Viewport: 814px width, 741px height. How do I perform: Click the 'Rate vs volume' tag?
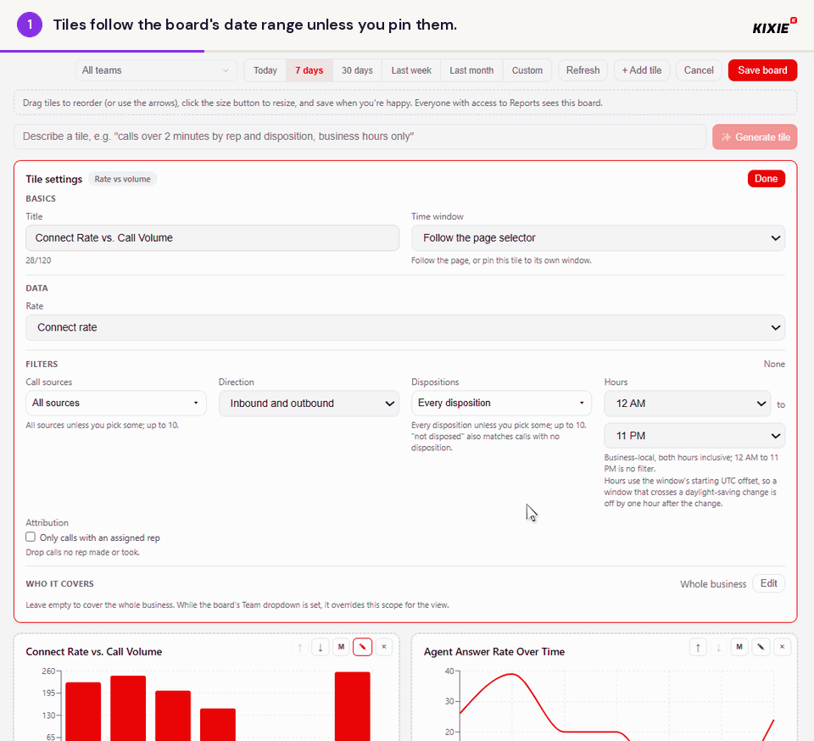[122, 179]
